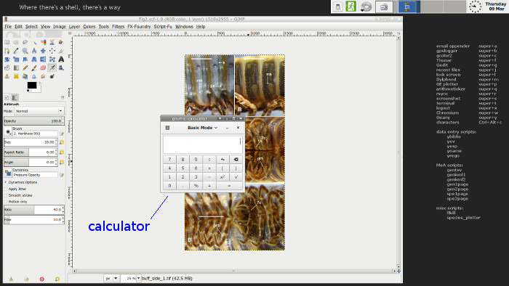
Task: Enable the Apply Jitter checkbox
Action: [6, 189]
